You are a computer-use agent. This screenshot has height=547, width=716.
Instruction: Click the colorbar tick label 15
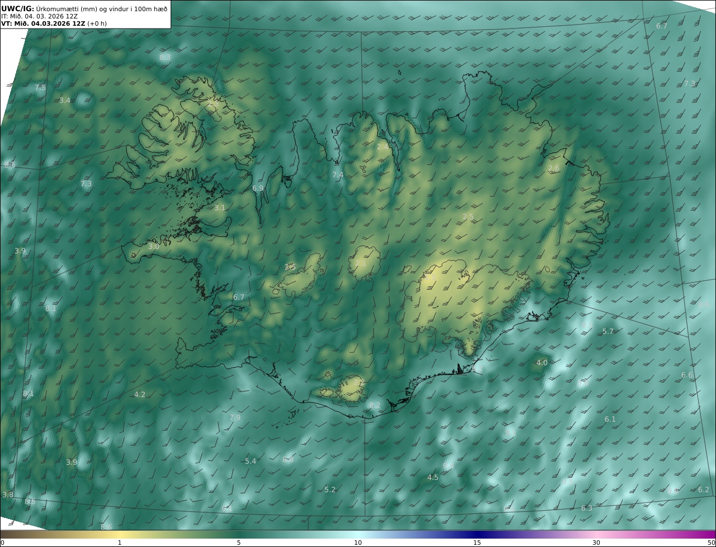[x=477, y=543]
